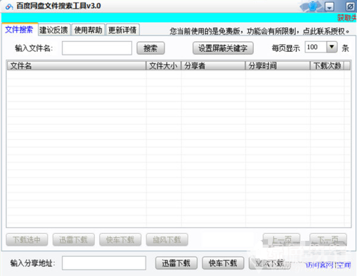Viewport: 357px width, 276px height.
Task: Open the 更新详情 tab
Action: (123, 30)
